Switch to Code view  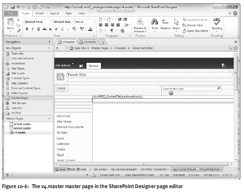point(82,169)
